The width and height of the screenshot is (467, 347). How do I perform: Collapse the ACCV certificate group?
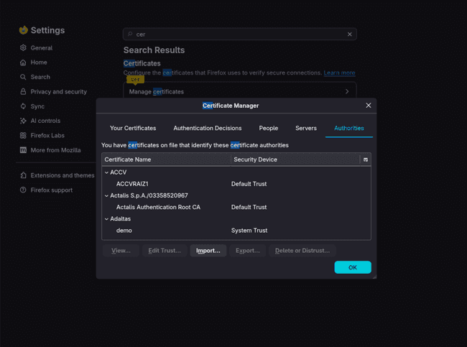tap(106, 172)
